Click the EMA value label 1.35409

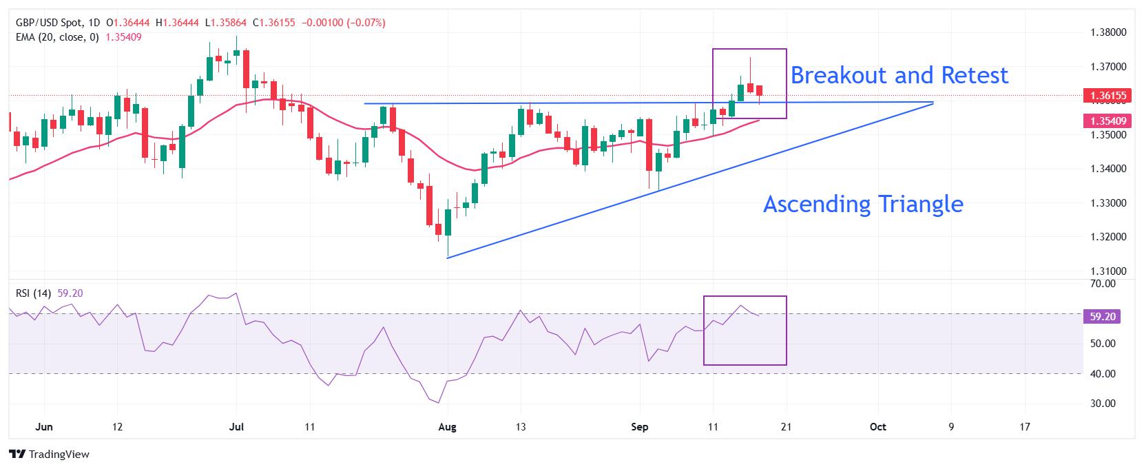point(1103,121)
